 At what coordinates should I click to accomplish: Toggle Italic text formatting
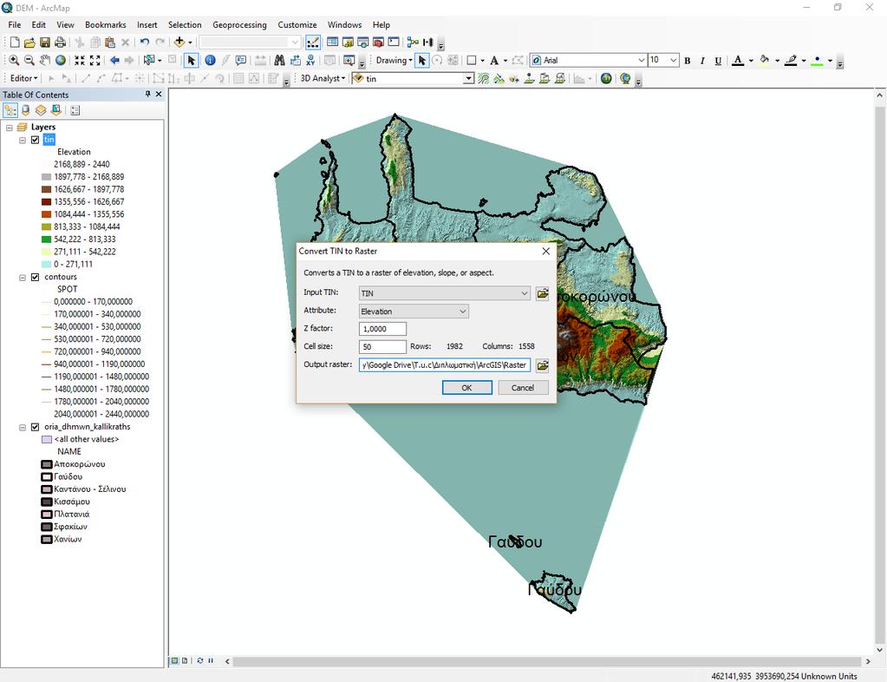(x=702, y=61)
